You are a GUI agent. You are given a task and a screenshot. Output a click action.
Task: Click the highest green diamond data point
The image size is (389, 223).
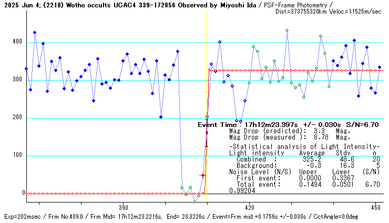point(287,30)
